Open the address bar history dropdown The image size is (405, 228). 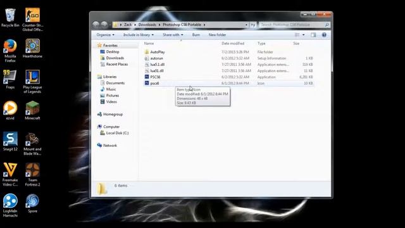pyautogui.click(x=246, y=25)
